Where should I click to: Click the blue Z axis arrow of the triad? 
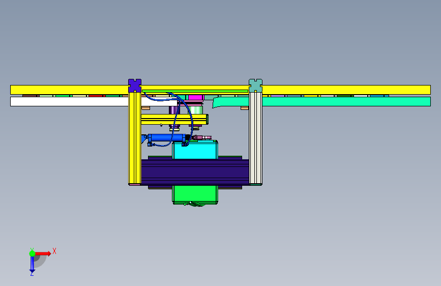[x=32, y=265]
